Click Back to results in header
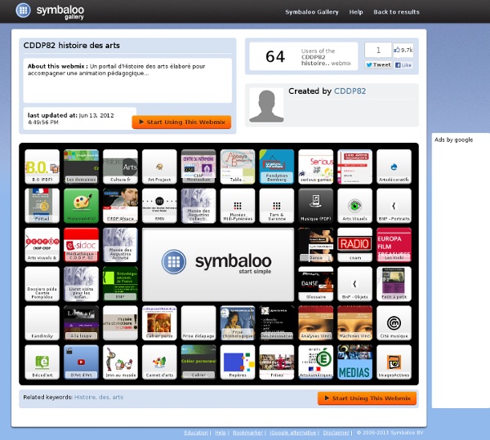 click(396, 12)
